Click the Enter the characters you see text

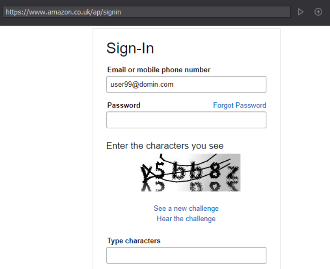pyautogui.click(x=165, y=146)
